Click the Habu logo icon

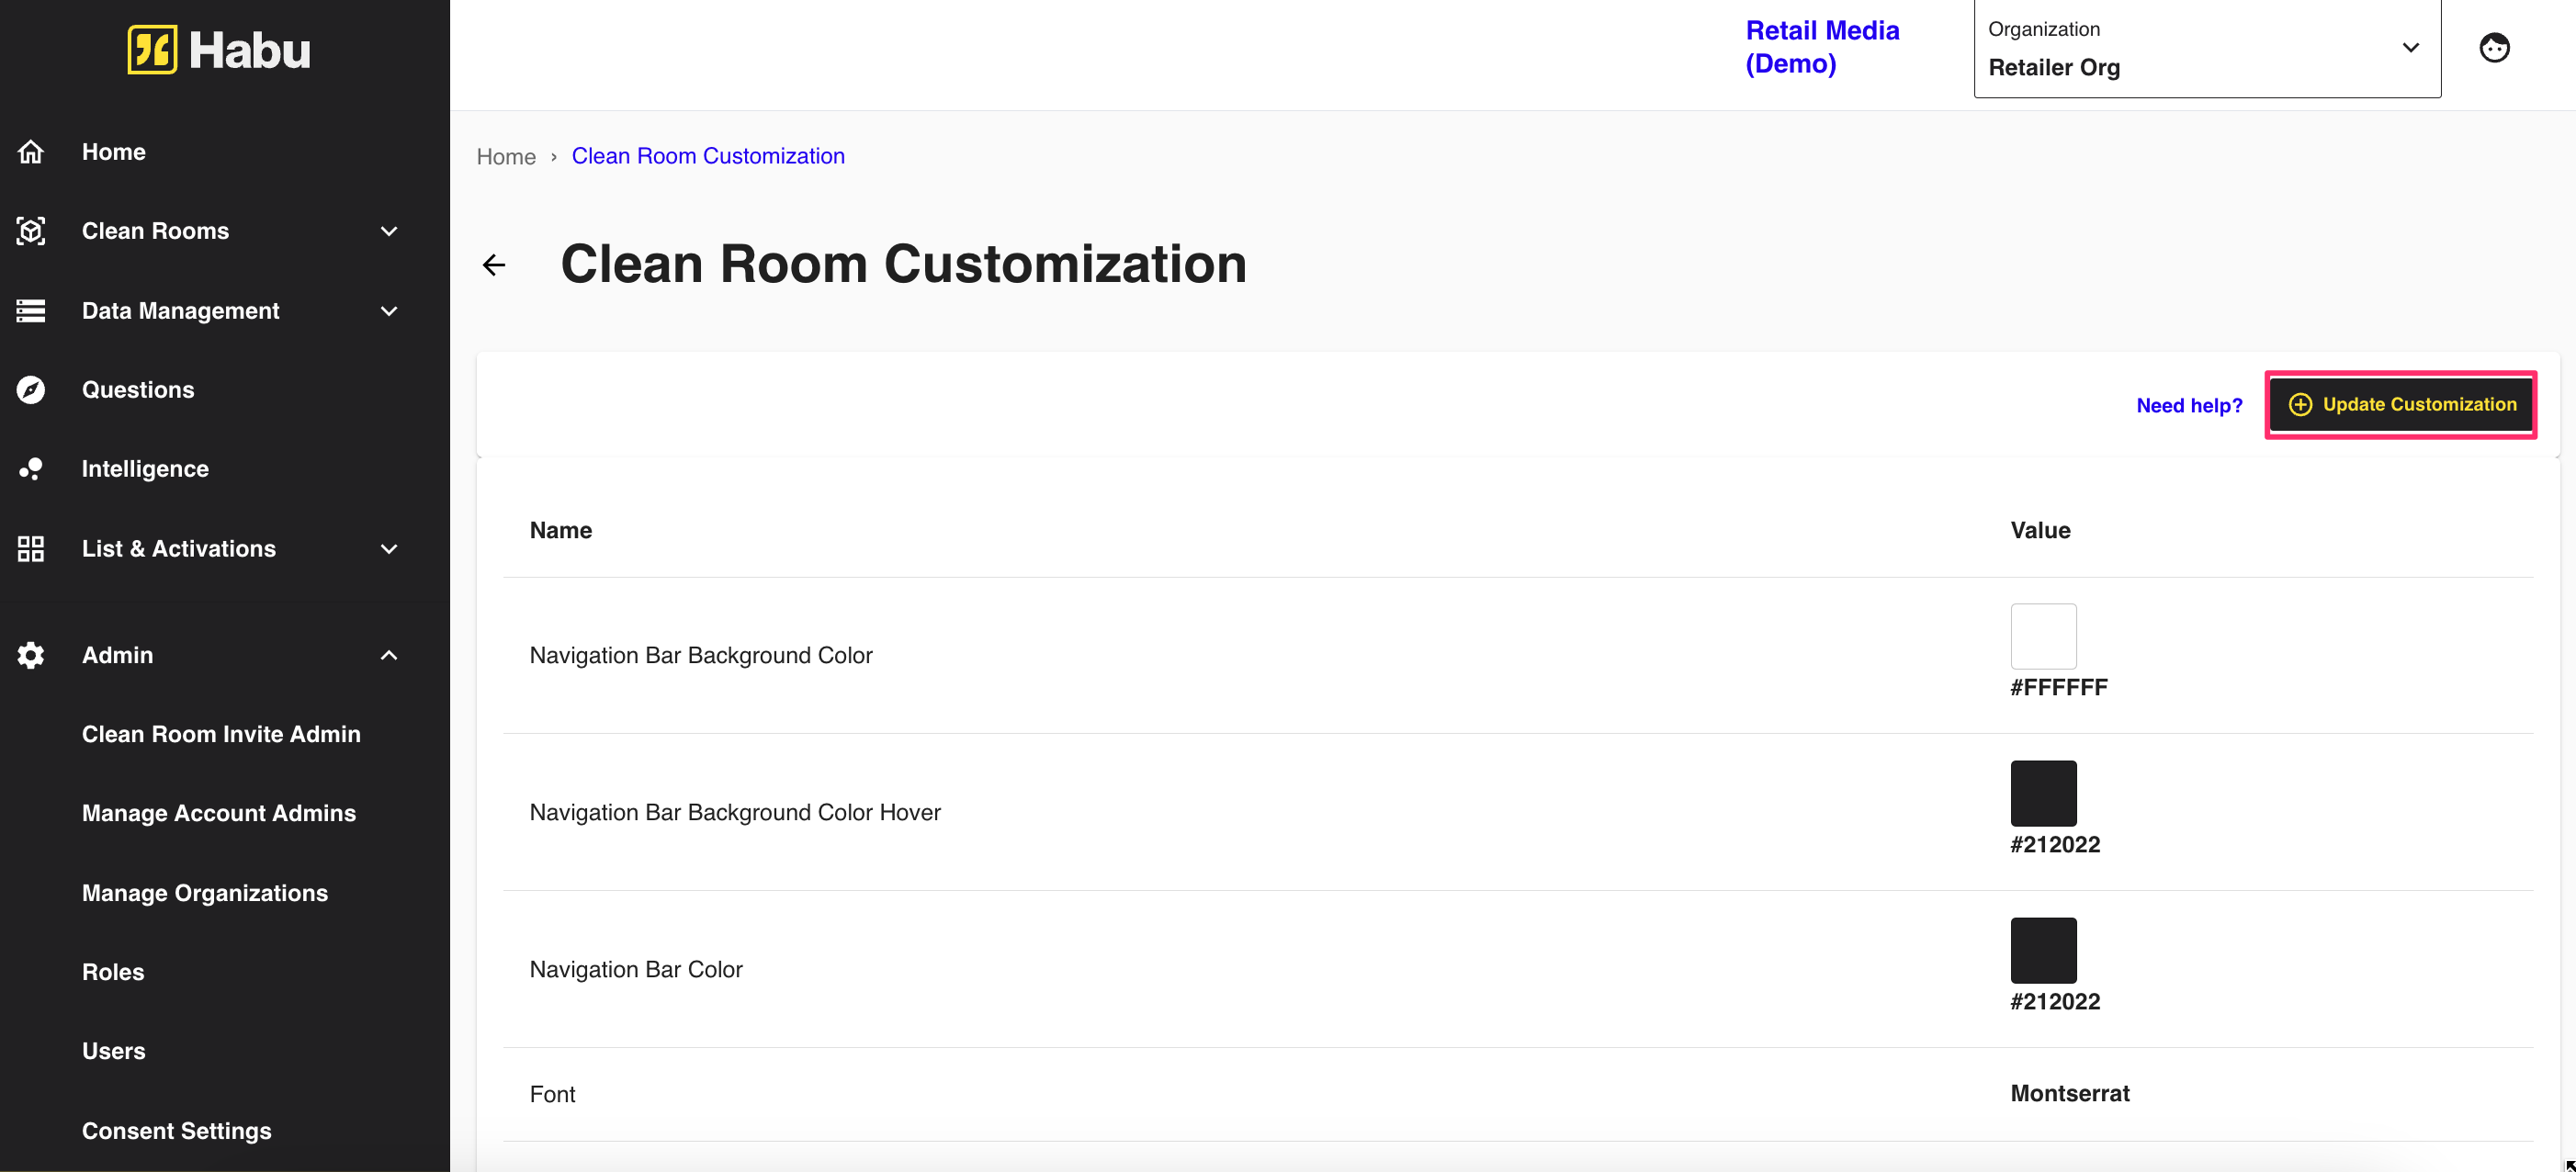pos(152,50)
